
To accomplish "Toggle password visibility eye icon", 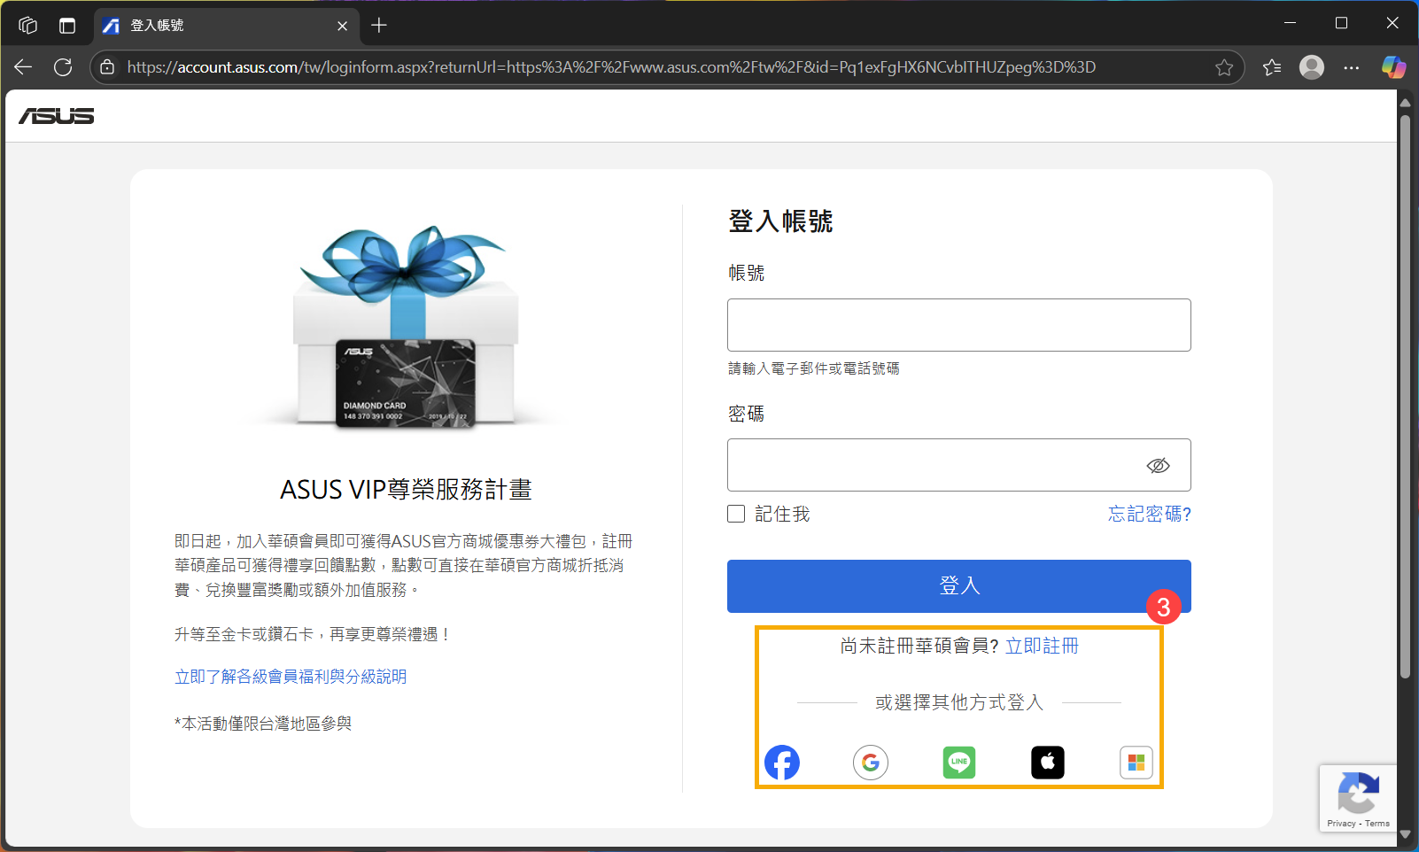I will [1158, 466].
